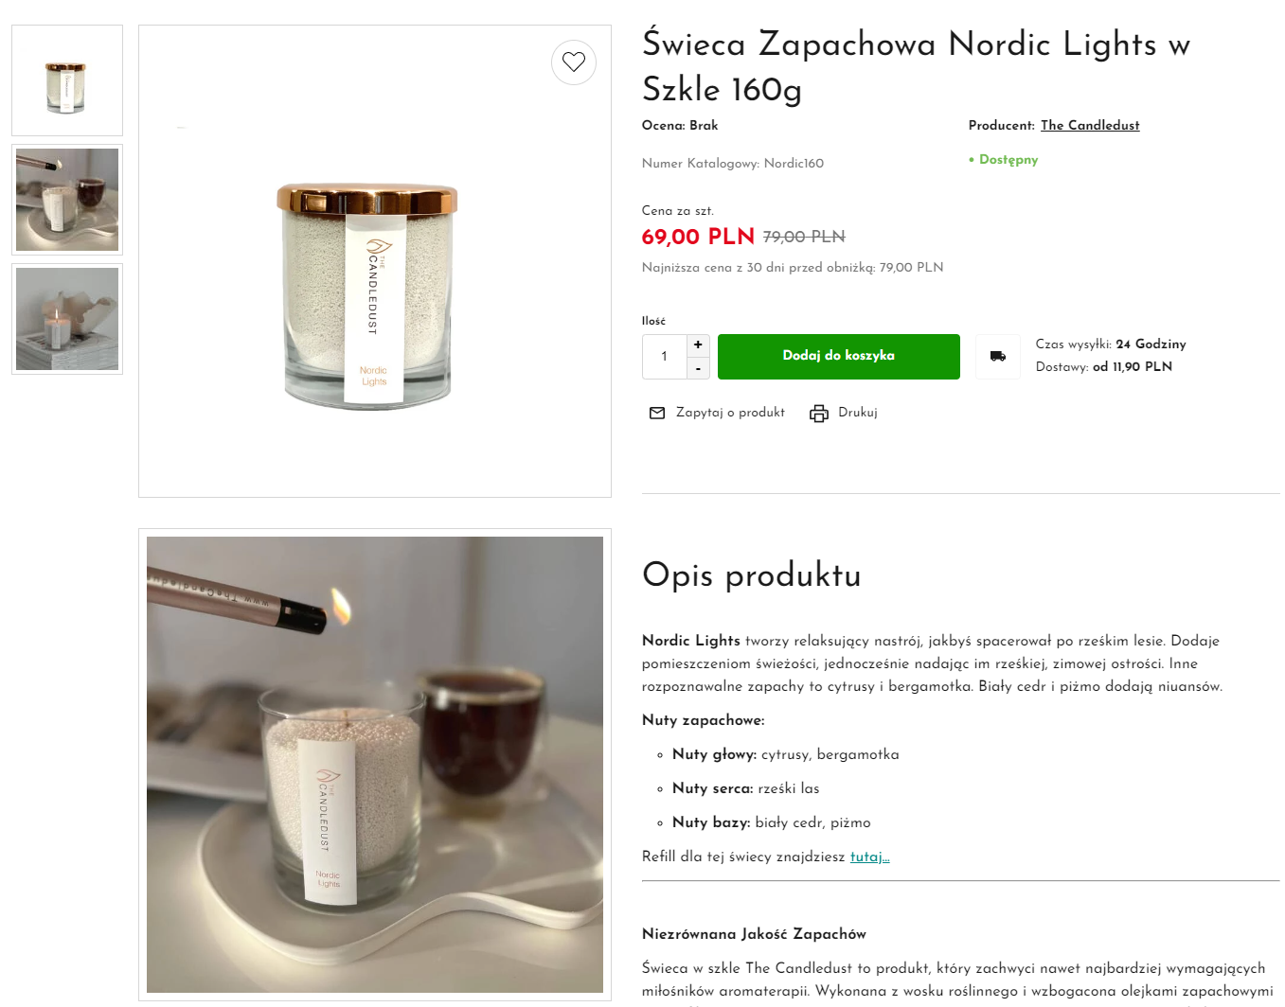Click inside the quantity input field
The width and height of the screenshot is (1285, 1007).
click(664, 356)
